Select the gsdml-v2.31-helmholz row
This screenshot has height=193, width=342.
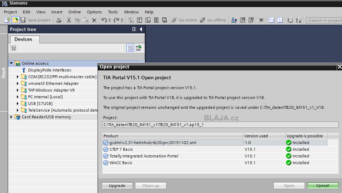[215, 143]
